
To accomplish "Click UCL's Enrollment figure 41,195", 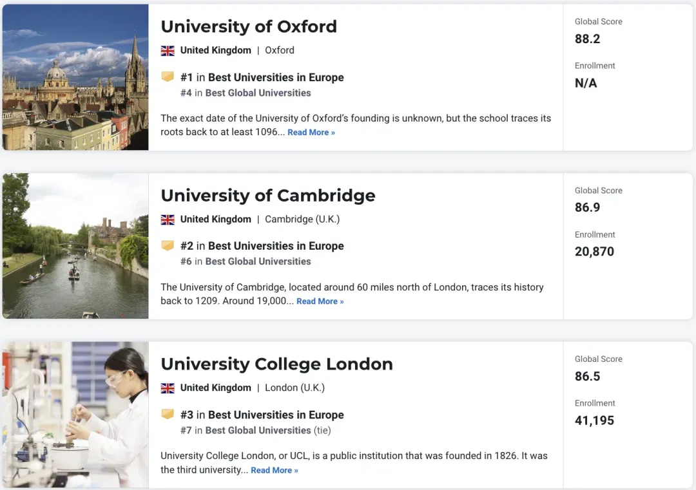I will [x=594, y=421].
